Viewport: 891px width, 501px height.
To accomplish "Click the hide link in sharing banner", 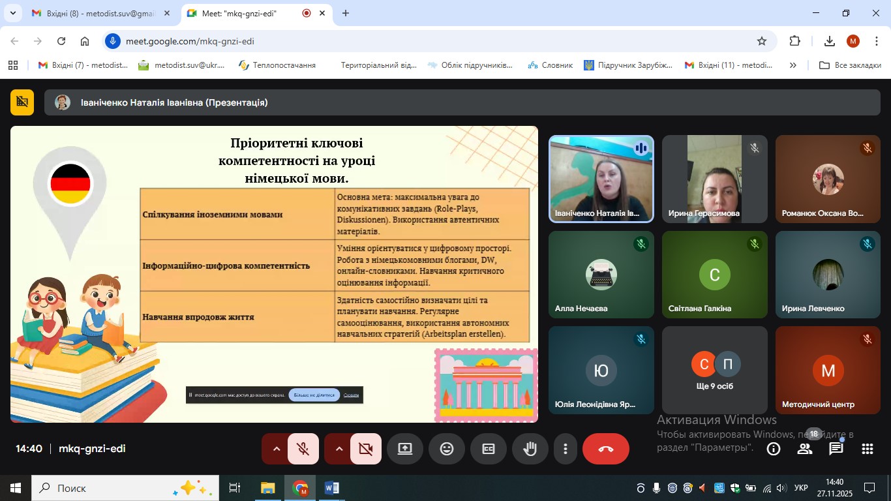I will click(351, 395).
